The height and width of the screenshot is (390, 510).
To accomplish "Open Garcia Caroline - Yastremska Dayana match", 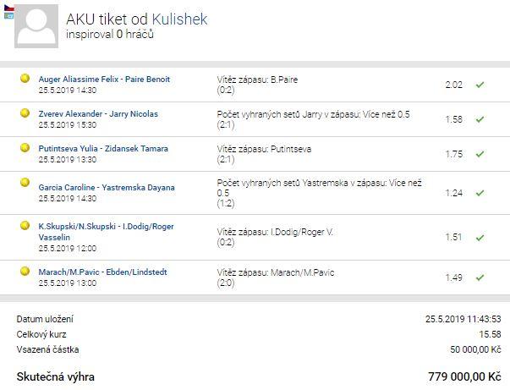I will 107,188.
